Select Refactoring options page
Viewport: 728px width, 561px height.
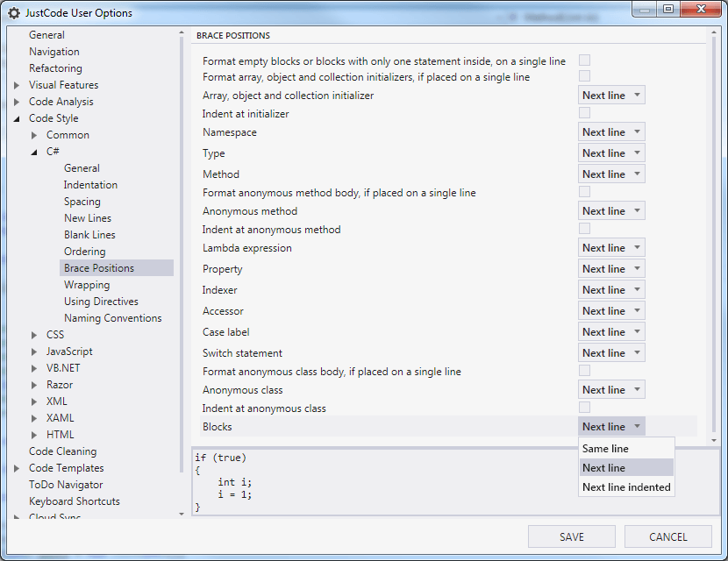55,68
